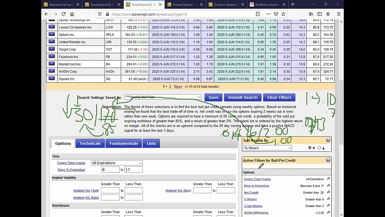Open the browser home page
The width and height of the screenshot is (385, 217).
[72, 14]
